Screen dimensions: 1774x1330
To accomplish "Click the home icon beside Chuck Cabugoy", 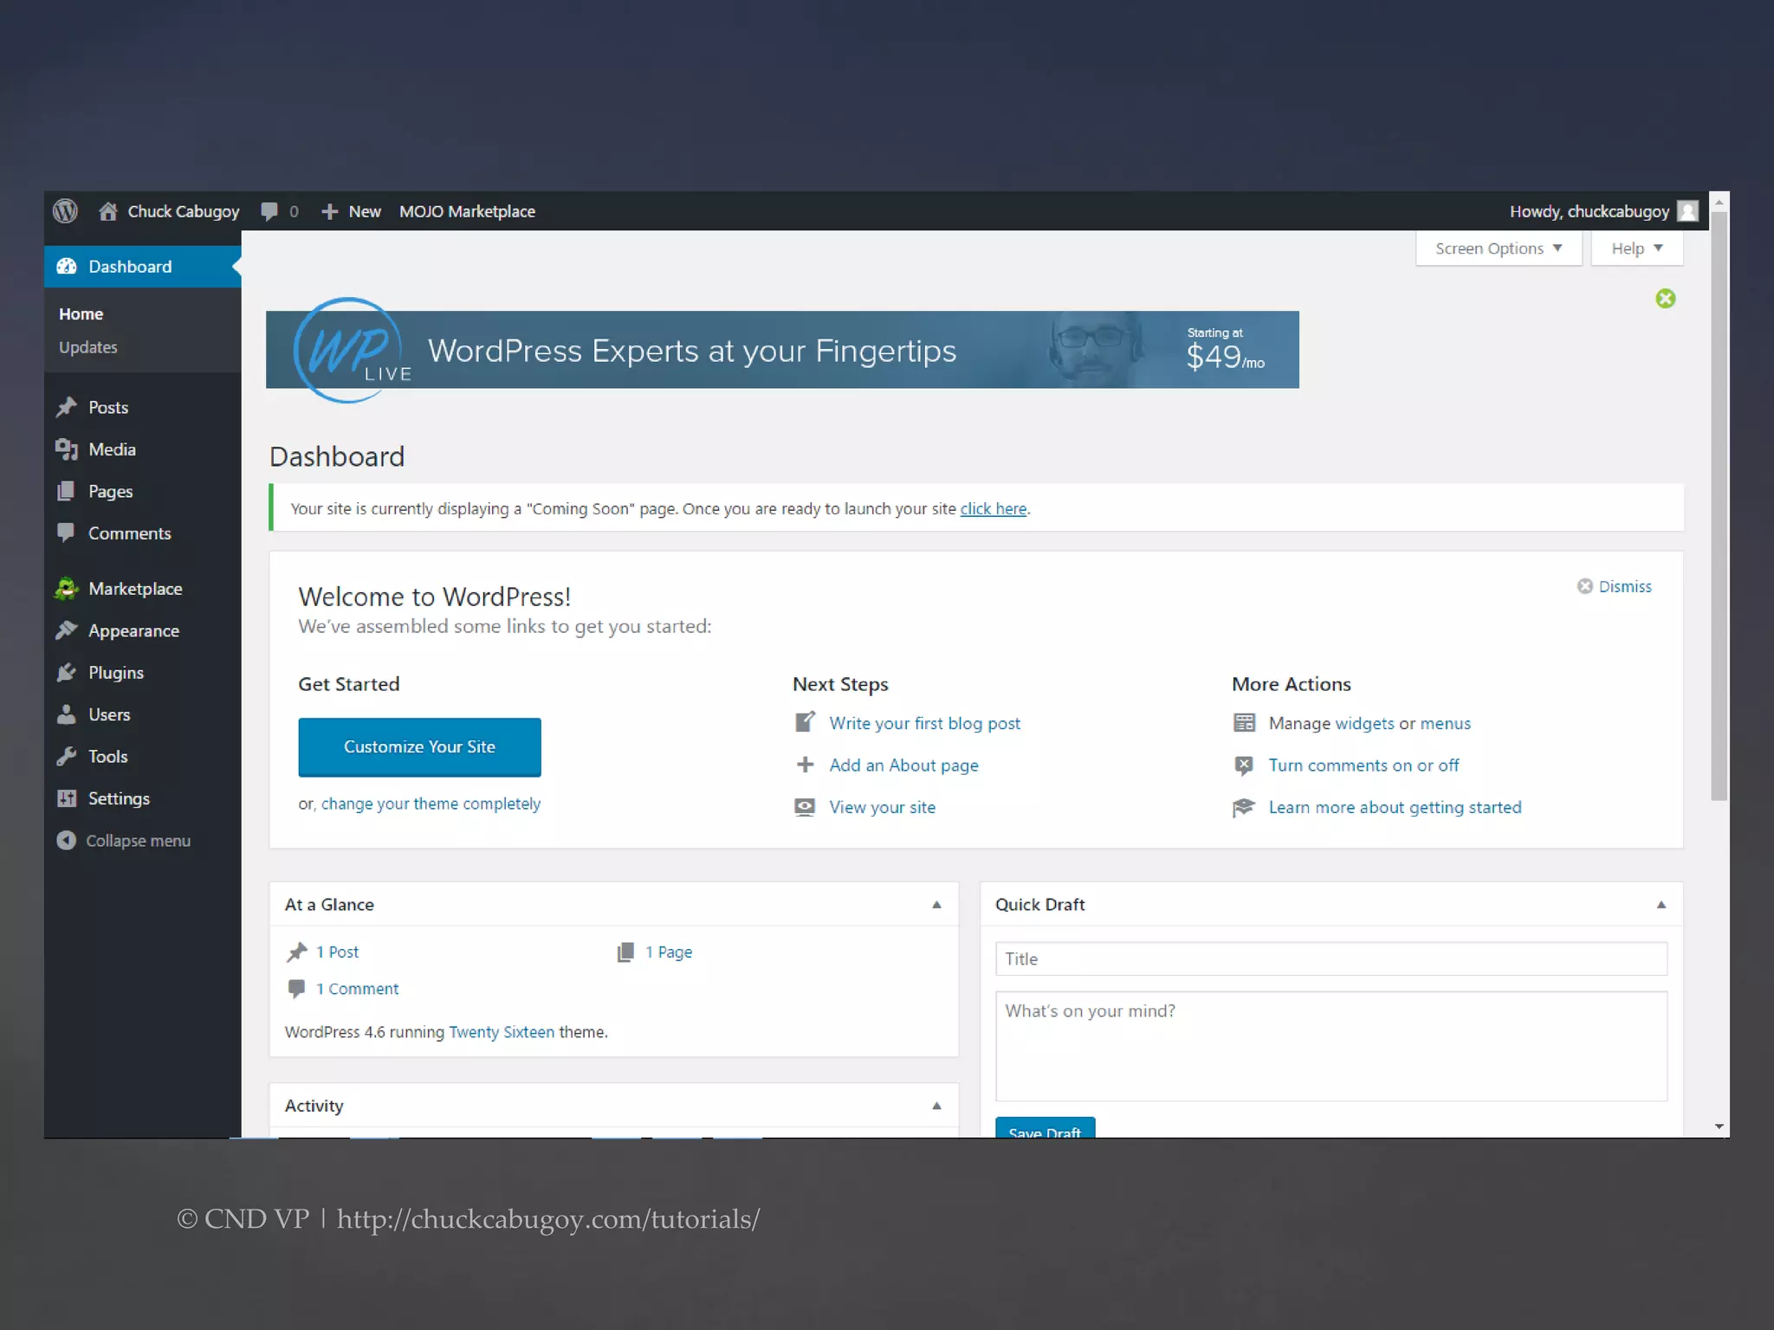I will pyautogui.click(x=107, y=211).
